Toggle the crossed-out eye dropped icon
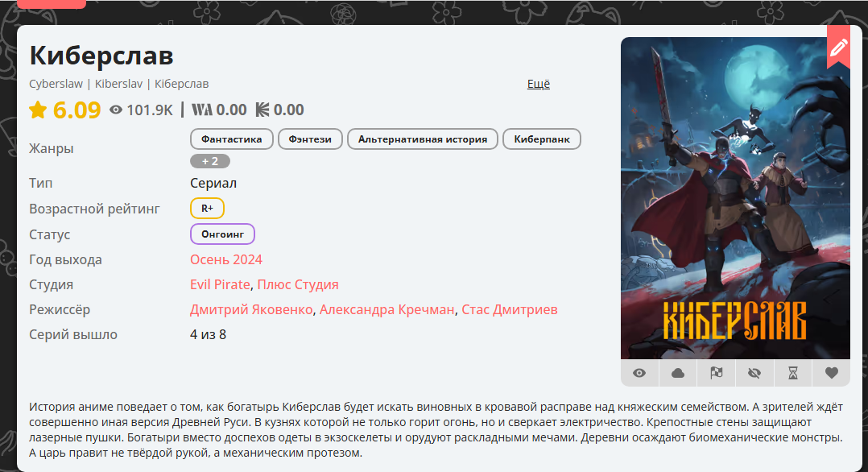Screen dimensions: 868x472 tap(754, 374)
